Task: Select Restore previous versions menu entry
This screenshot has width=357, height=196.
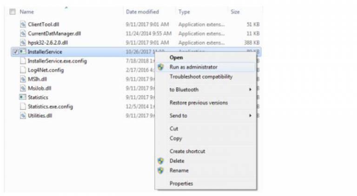Action: coord(198,103)
